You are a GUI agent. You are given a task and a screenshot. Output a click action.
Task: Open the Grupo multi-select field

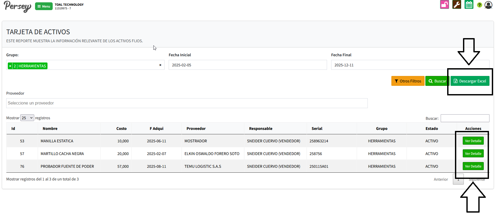[104, 65]
